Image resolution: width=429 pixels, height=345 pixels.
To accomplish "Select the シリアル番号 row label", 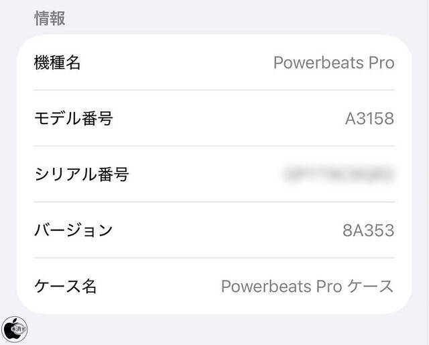I will point(81,175).
